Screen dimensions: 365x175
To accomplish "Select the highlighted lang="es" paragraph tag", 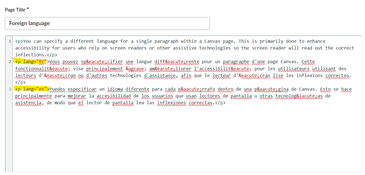I will (32, 89).
